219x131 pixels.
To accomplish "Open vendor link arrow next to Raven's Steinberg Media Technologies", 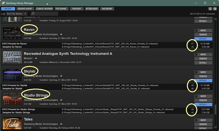I will point(61,34).
